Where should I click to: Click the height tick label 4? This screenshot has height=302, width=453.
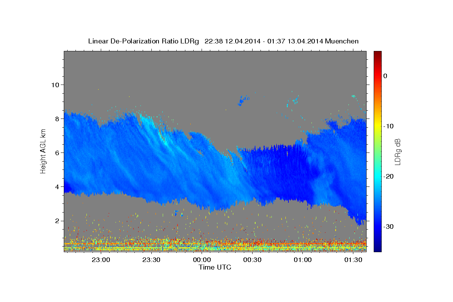(57, 187)
